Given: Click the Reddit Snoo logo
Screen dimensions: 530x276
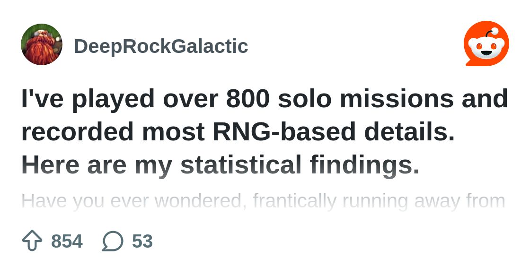Looking at the screenshot, I should [x=486, y=43].
